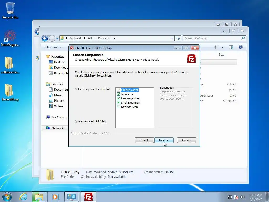269x202 pixels.
Task: Change the Explorer view icon
Action: [217, 47]
